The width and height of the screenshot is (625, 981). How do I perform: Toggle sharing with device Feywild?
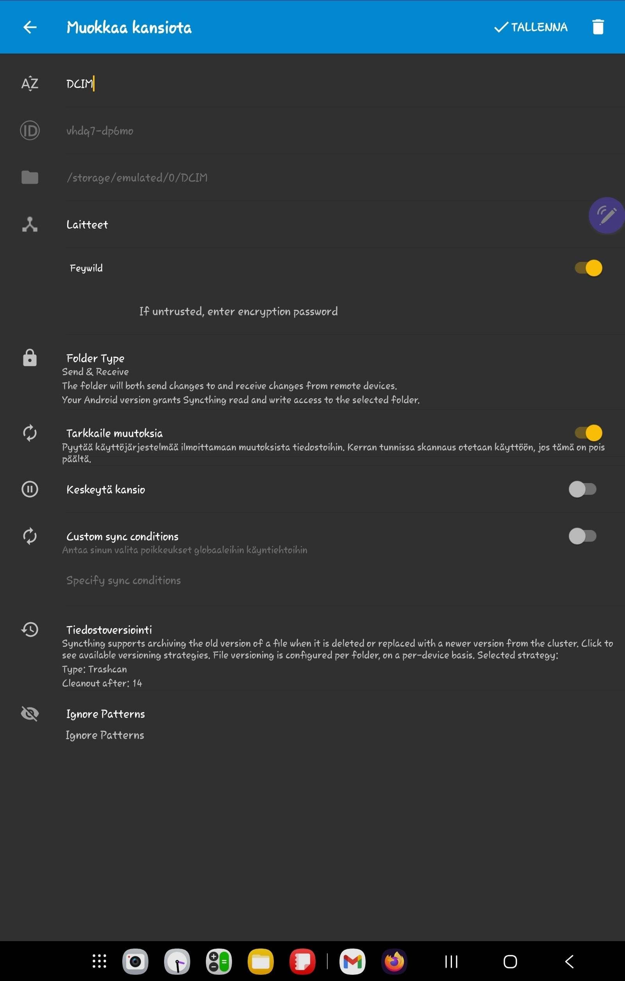(588, 268)
